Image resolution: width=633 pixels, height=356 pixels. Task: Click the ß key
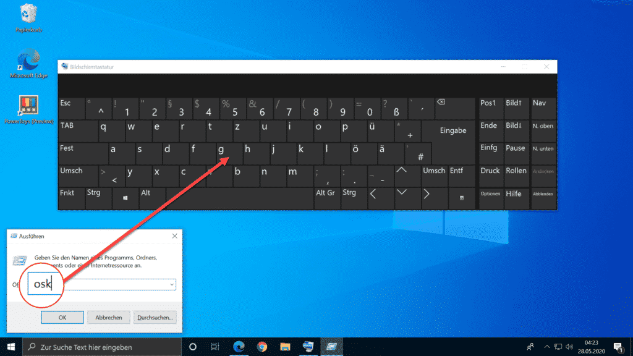click(x=394, y=108)
